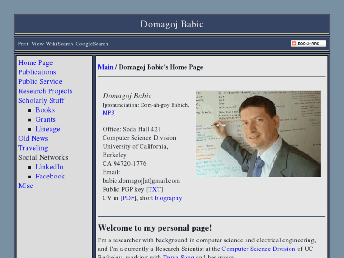Viewport: 344px width, 258px height.
Task: Click the Office: Soda Hall 421 line
Action: pyautogui.click(x=132, y=129)
